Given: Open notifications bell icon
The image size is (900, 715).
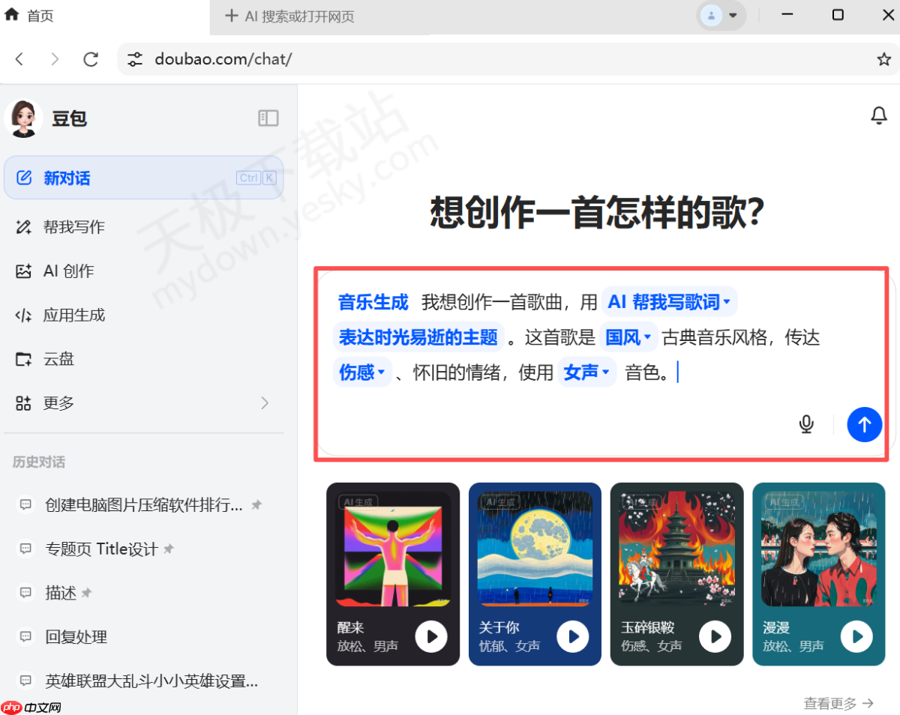Looking at the screenshot, I should (x=878, y=115).
